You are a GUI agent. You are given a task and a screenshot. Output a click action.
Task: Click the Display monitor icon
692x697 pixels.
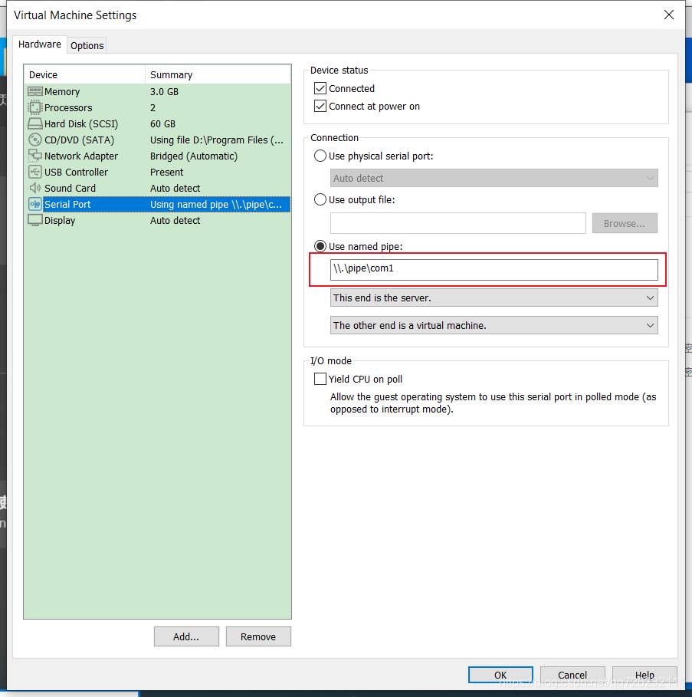[34, 221]
